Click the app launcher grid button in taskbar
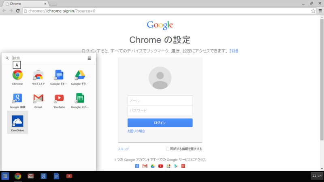Viewport: 324px width, 182px height. pyautogui.click(x=5, y=176)
